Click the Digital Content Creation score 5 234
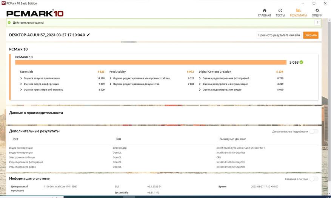The image size is (331, 198). [x=280, y=72]
